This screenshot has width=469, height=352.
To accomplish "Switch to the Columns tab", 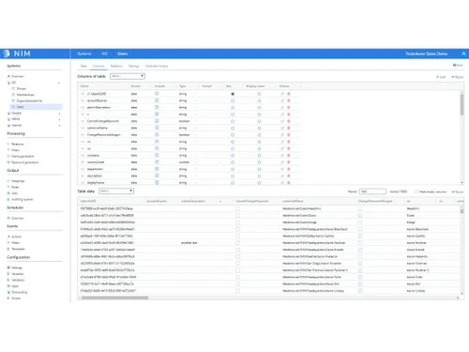I will 98,66.
